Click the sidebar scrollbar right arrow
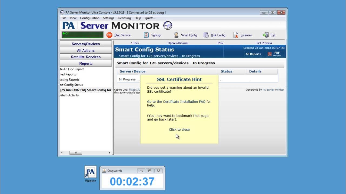Viewport: 346px width, 194px height. (109, 153)
